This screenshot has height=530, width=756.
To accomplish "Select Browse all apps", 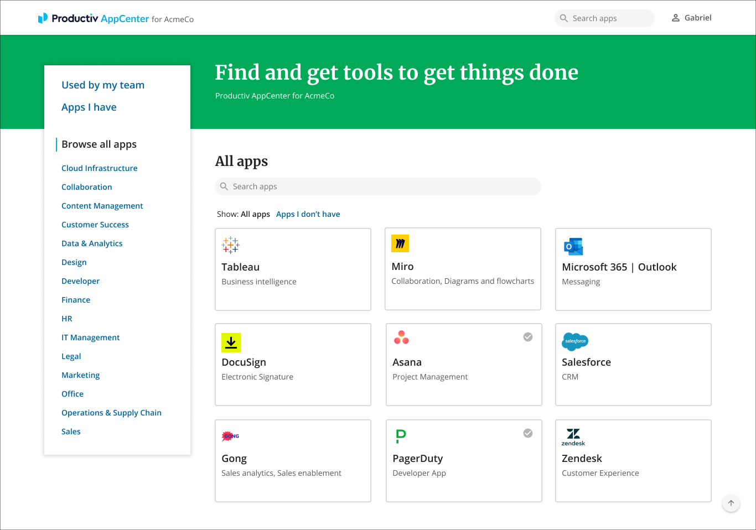I will [99, 144].
